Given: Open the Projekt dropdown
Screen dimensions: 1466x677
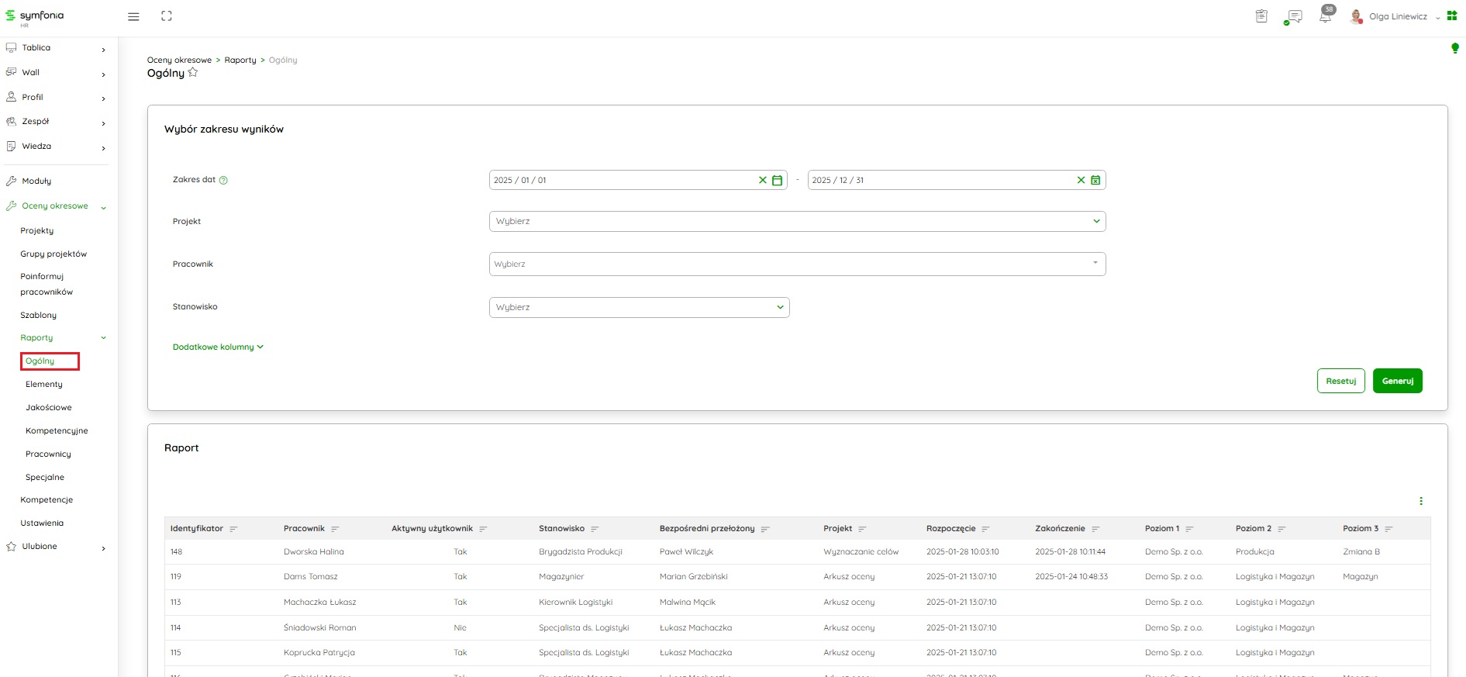Looking at the screenshot, I should [797, 222].
